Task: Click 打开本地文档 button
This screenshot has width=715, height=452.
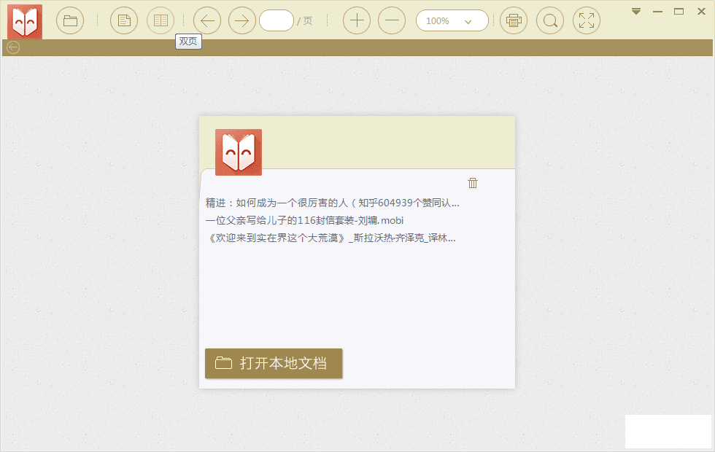Action: pyautogui.click(x=274, y=364)
